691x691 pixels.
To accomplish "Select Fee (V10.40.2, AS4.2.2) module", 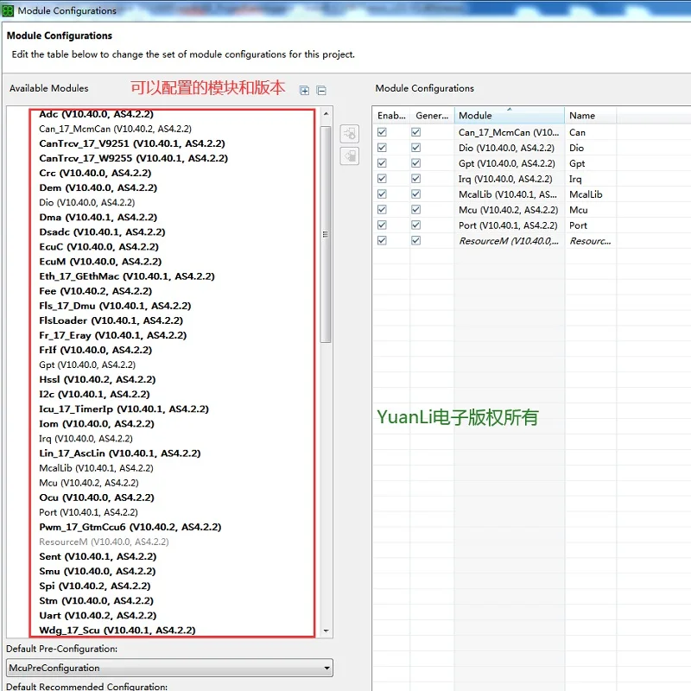I will point(95,291).
